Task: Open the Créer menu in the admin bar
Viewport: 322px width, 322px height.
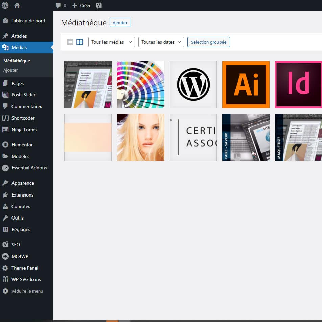Action: (x=81, y=5)
